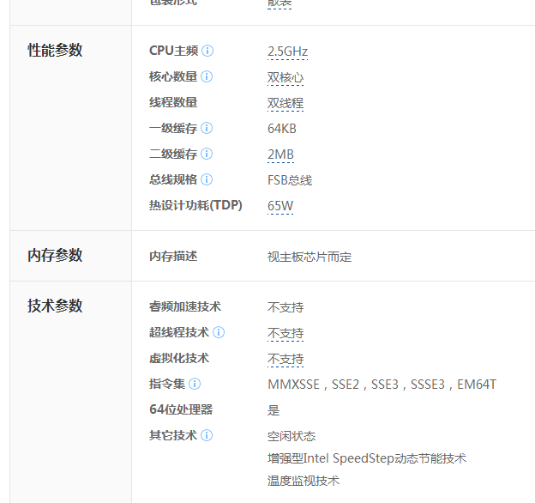535x503 pixels.
Task: Click info icon next to CPU主频
Action: [207, 51]
